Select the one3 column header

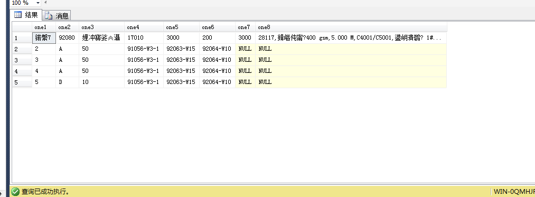point(102,27)
